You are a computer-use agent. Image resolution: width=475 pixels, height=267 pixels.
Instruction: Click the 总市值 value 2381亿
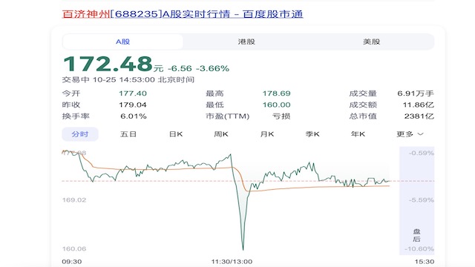419,116
